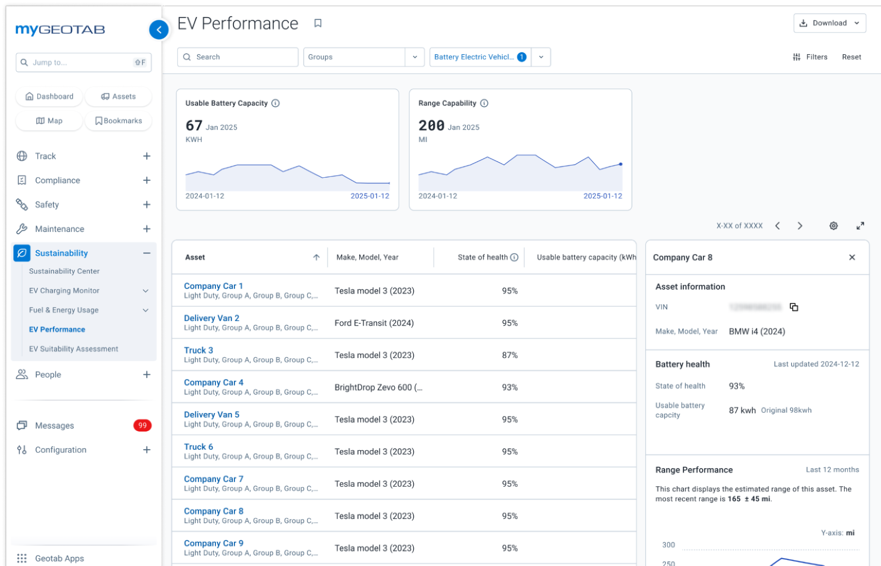Click the Messages icon
The image size is (881, 566).
(x=22, y=425)
